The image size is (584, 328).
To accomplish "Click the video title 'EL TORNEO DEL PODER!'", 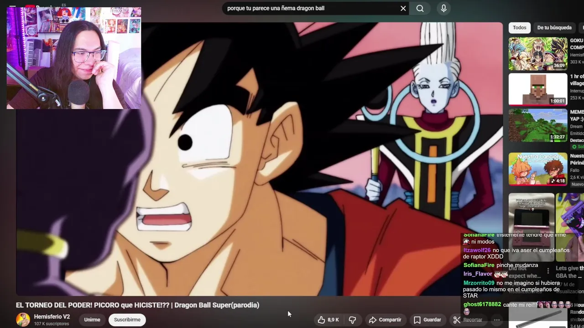I will tap(137, 305).
